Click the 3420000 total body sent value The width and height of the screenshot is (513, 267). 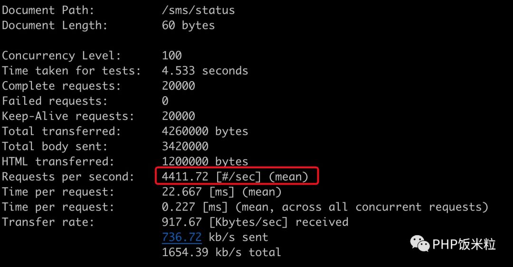tap(185, 147)
